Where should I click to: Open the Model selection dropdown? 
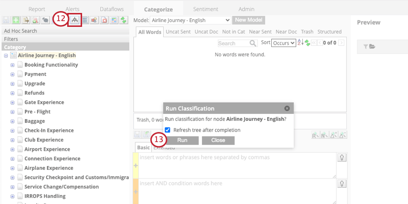pos(191,20)
